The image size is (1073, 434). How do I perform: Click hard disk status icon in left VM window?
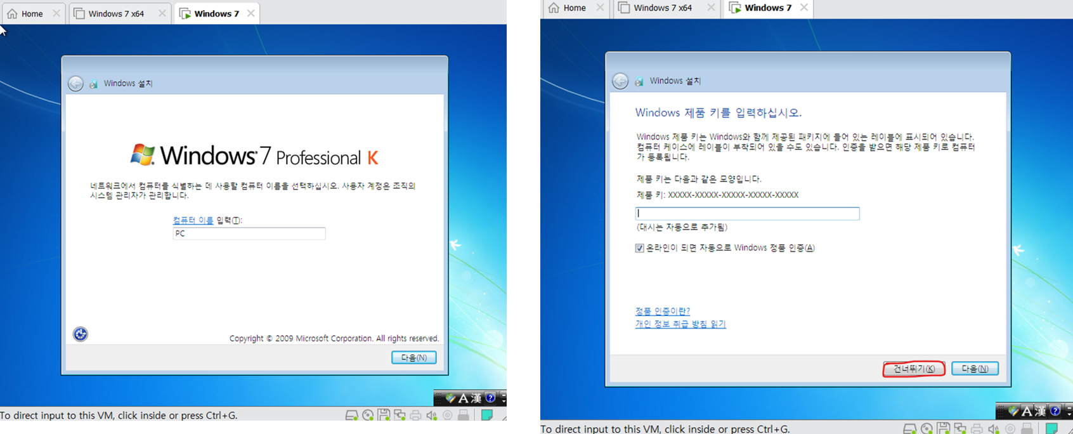351,415
